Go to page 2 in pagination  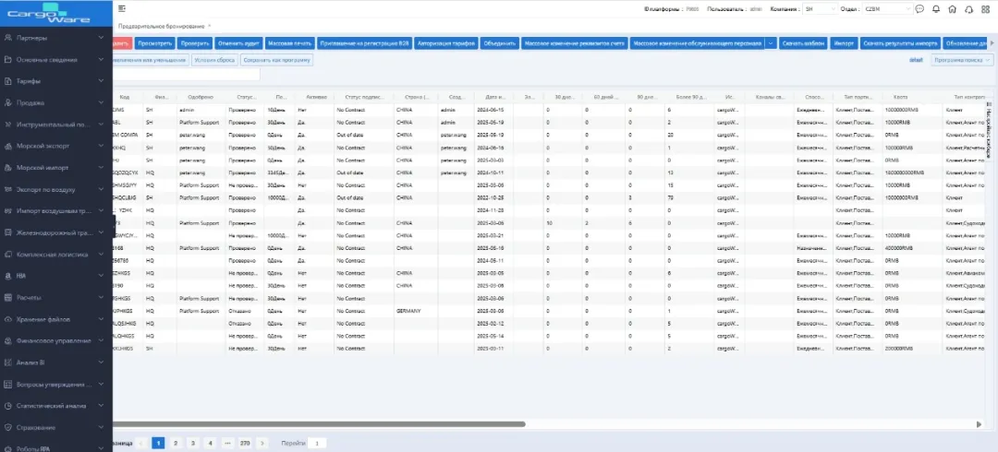(176, 443)
